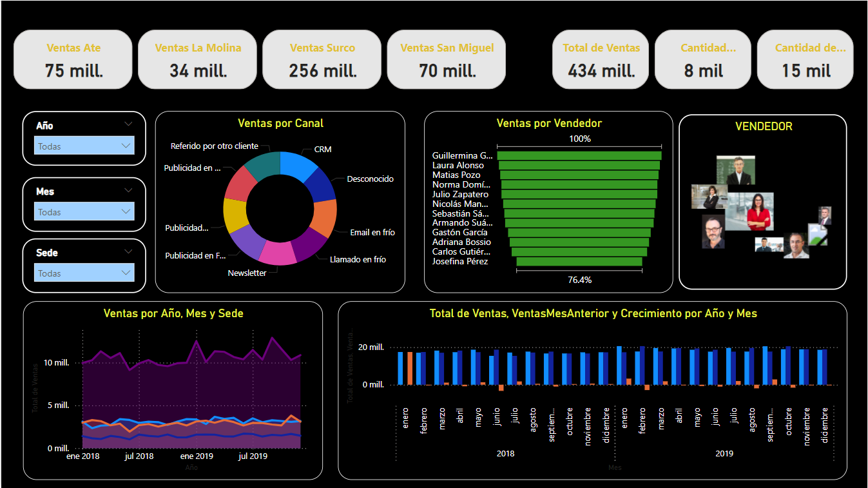Select the Norma Domí... funnel bar
This screenshot has height=488, width=868.
pyautogui.click(x=579, y=184)
